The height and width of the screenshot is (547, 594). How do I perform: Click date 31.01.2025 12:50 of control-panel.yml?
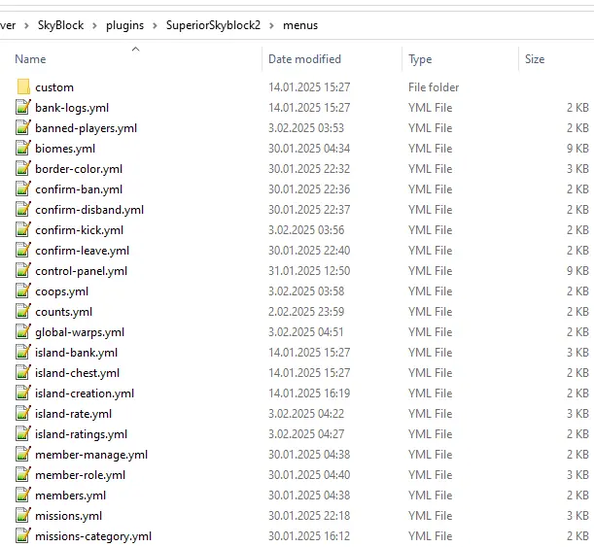[x=309, y=271]
